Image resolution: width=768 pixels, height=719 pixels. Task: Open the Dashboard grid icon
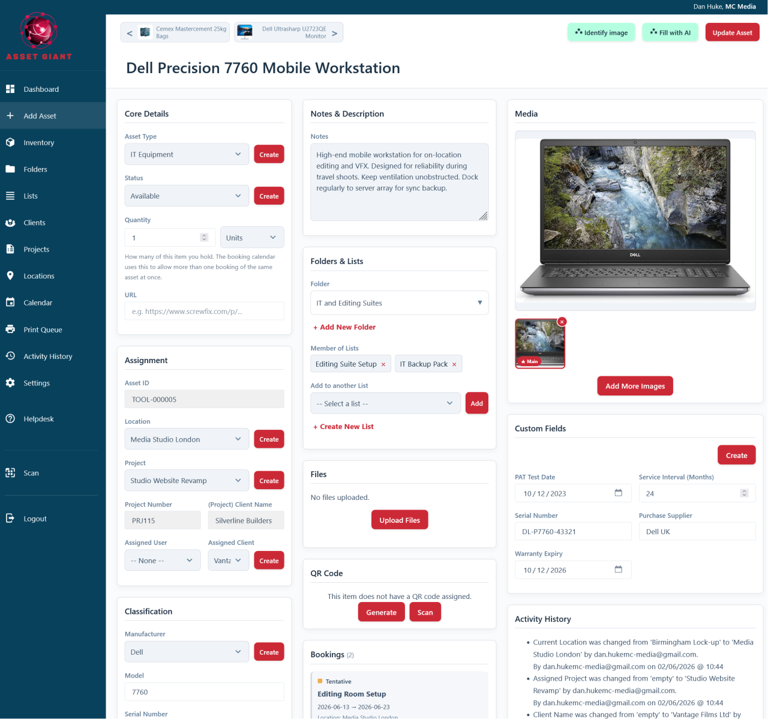[10, 89]
